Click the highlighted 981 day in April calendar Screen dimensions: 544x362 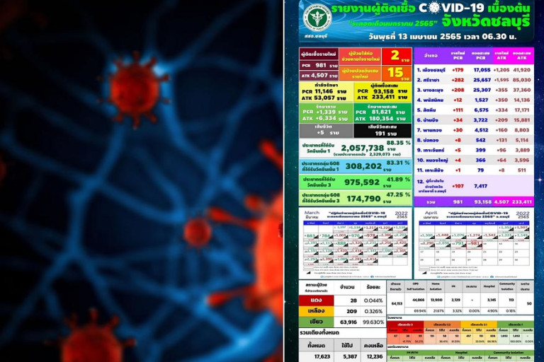(474, 243)
